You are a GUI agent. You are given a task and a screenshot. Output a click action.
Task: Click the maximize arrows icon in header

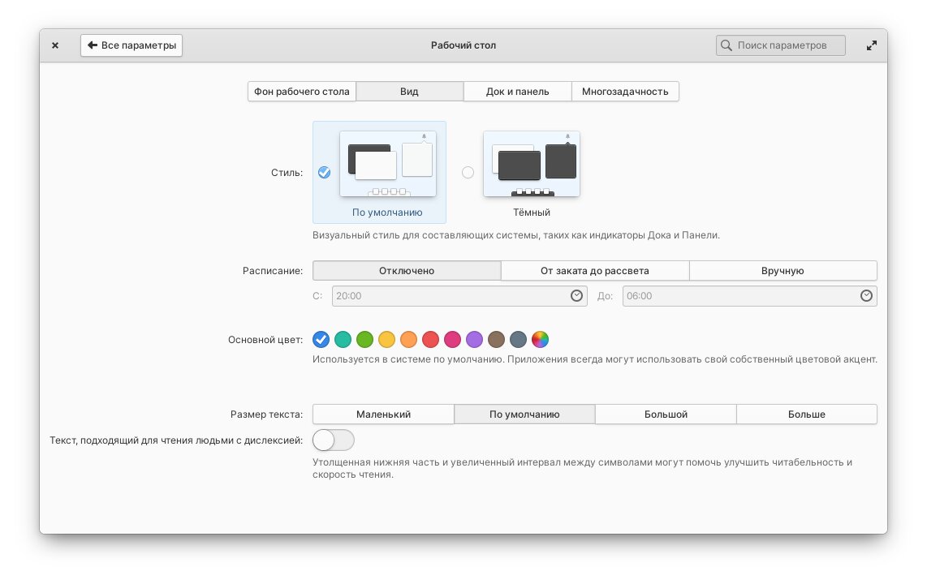point(871,45)
